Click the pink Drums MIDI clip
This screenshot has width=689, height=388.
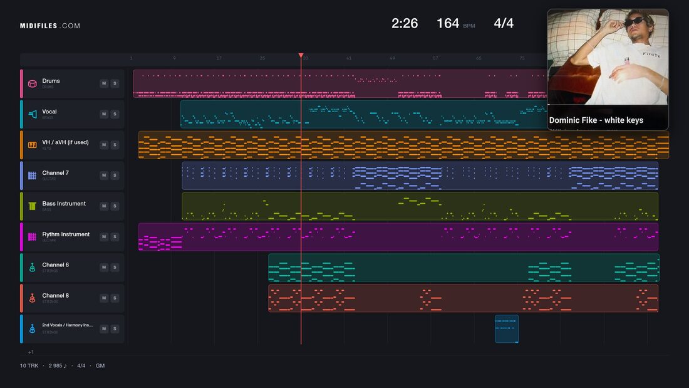tap(340, 83)
